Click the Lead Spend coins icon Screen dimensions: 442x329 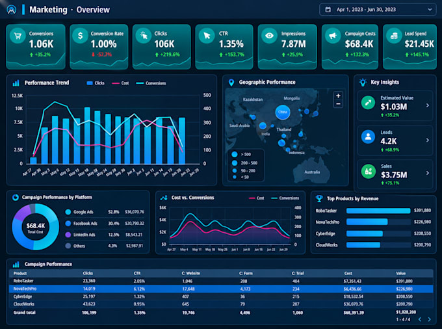point(394,36)
